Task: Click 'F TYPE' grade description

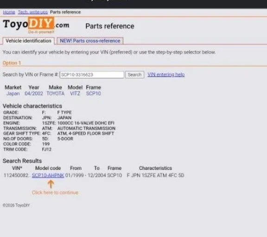Action: pos(64,112)
